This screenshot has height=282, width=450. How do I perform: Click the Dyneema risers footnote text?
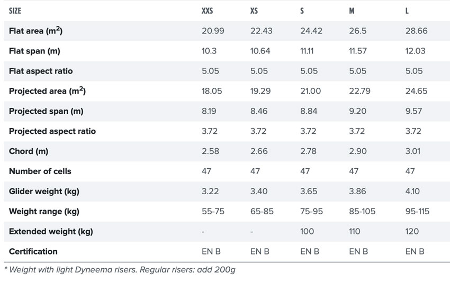coord(120,270)
